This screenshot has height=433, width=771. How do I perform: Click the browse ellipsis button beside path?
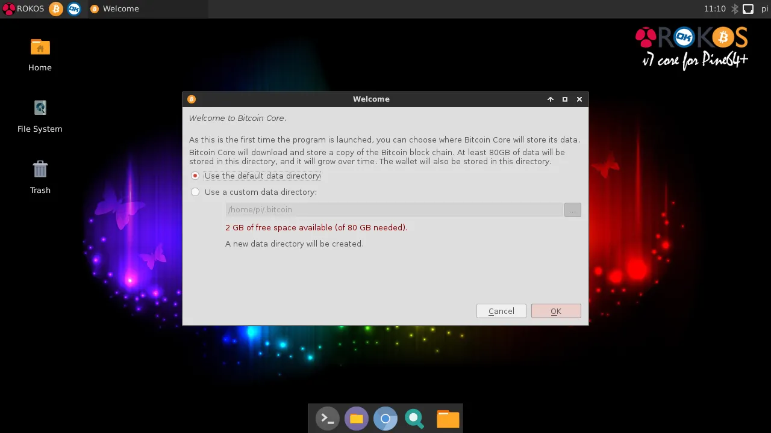click(573, 209)
